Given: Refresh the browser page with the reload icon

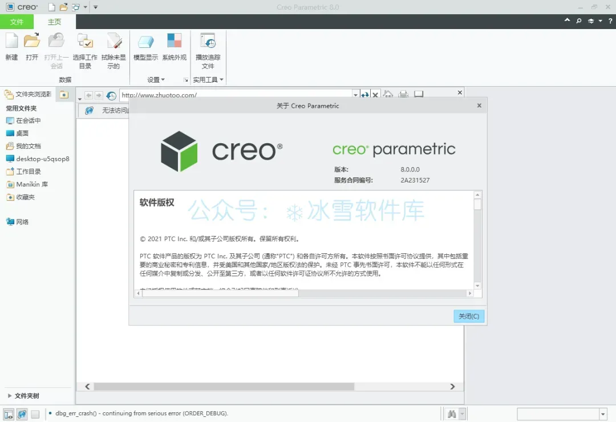Looking at the screenshot, I should [x=365, y=95].
